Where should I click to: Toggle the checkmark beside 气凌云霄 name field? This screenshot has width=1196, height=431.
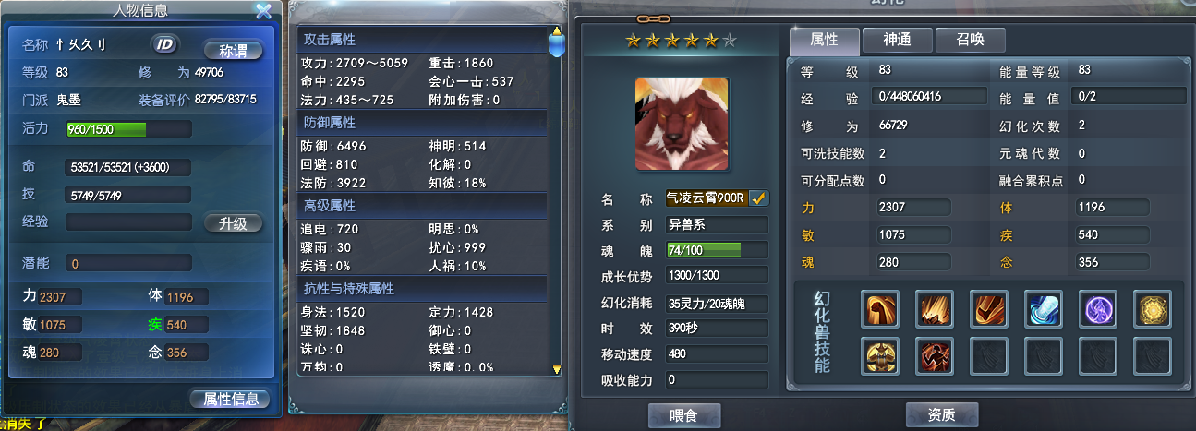[x=759, y=198]
